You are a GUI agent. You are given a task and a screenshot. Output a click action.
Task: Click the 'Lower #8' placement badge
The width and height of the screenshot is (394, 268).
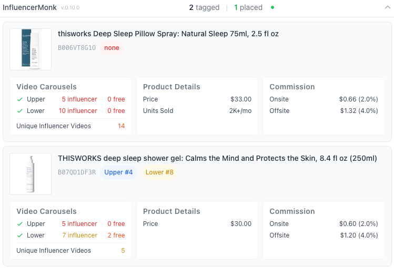click(x=159, y=172)
